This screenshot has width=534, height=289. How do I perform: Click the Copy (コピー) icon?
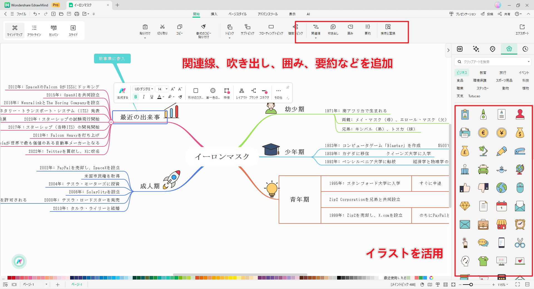pyautogui.click(x=180, y=27)
